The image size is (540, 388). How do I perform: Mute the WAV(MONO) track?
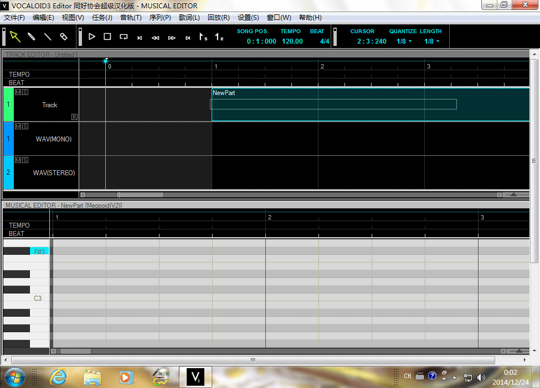click(18, 127)
